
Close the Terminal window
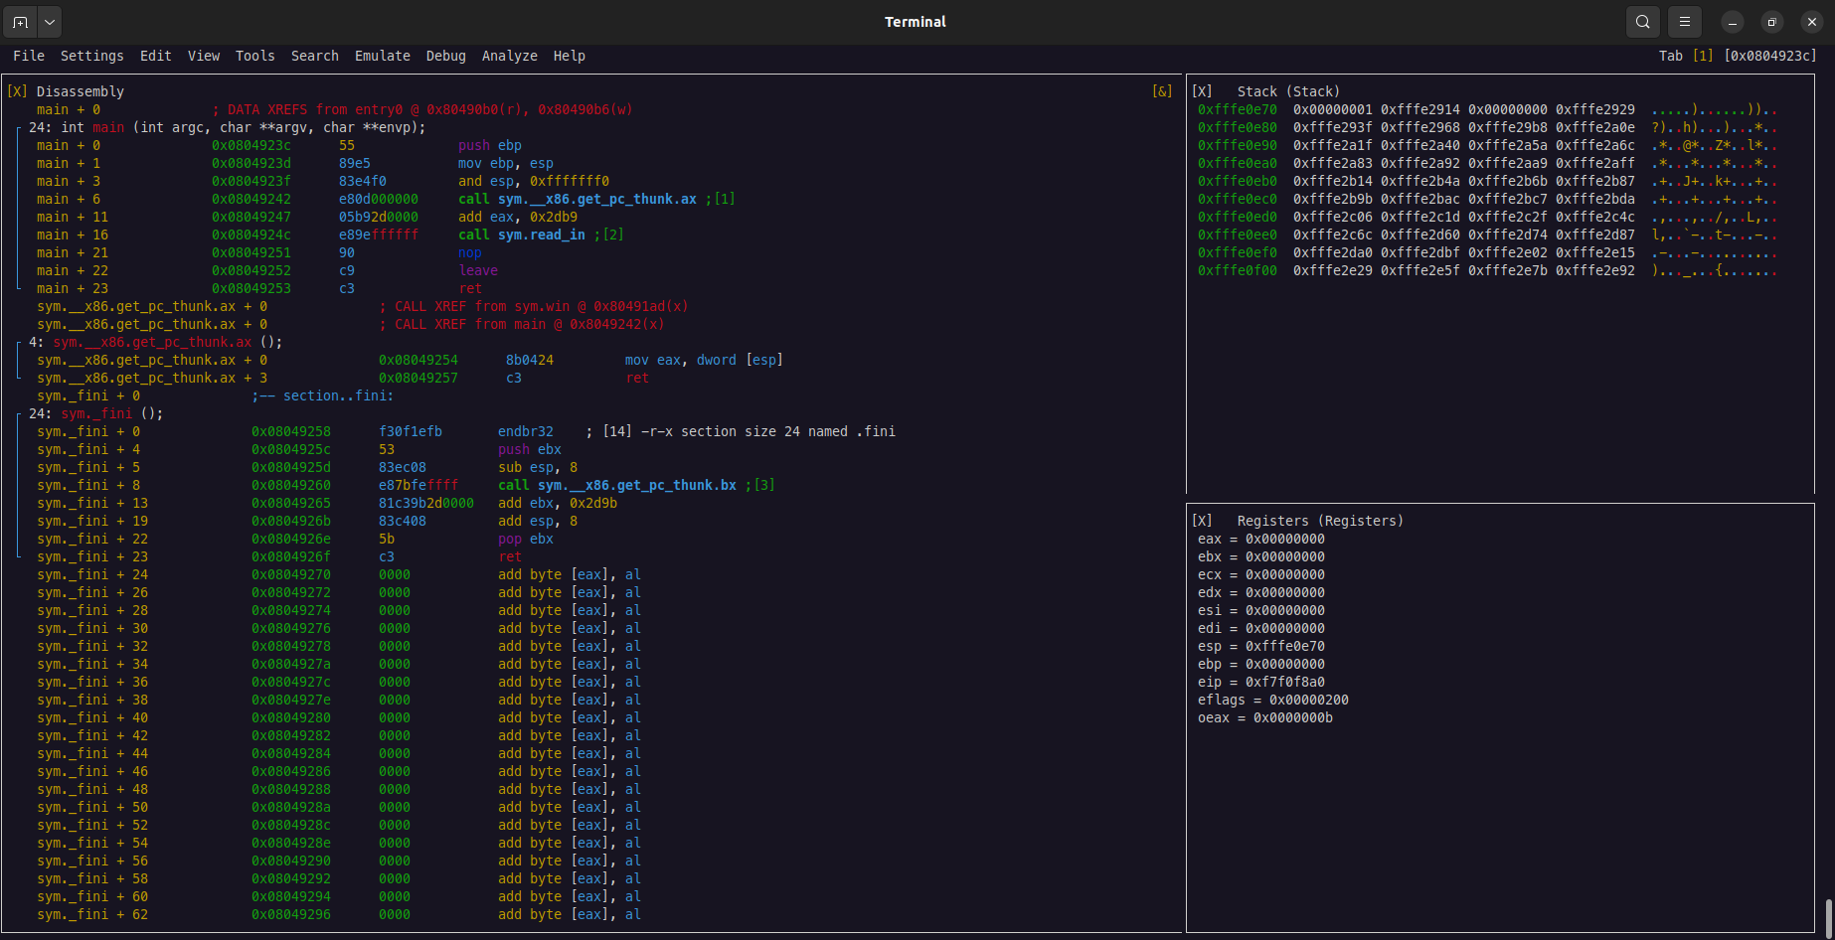[1812, 22]
